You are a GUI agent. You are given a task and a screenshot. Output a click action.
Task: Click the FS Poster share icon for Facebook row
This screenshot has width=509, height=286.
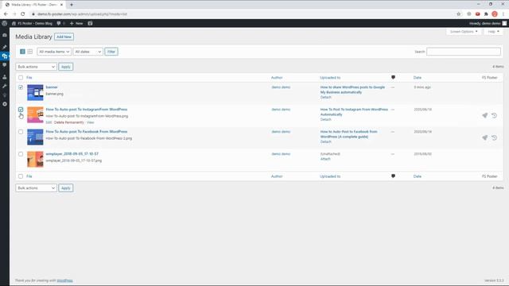[x=484, y=137]
